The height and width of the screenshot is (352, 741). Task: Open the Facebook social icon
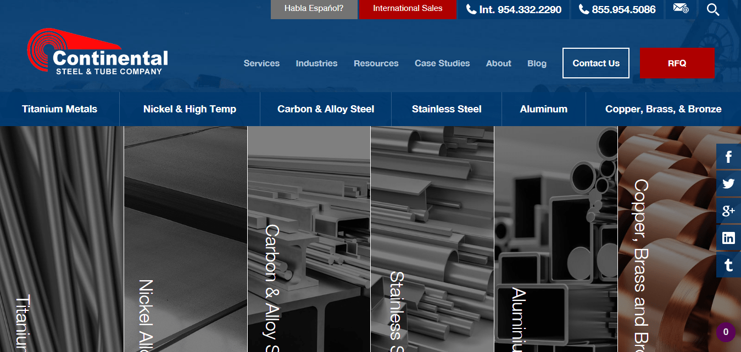[728, 156]
